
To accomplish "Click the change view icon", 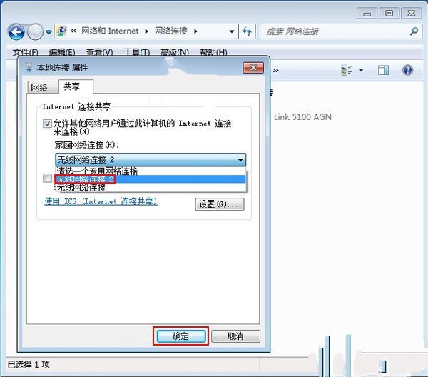I will [x=347, y=70].
